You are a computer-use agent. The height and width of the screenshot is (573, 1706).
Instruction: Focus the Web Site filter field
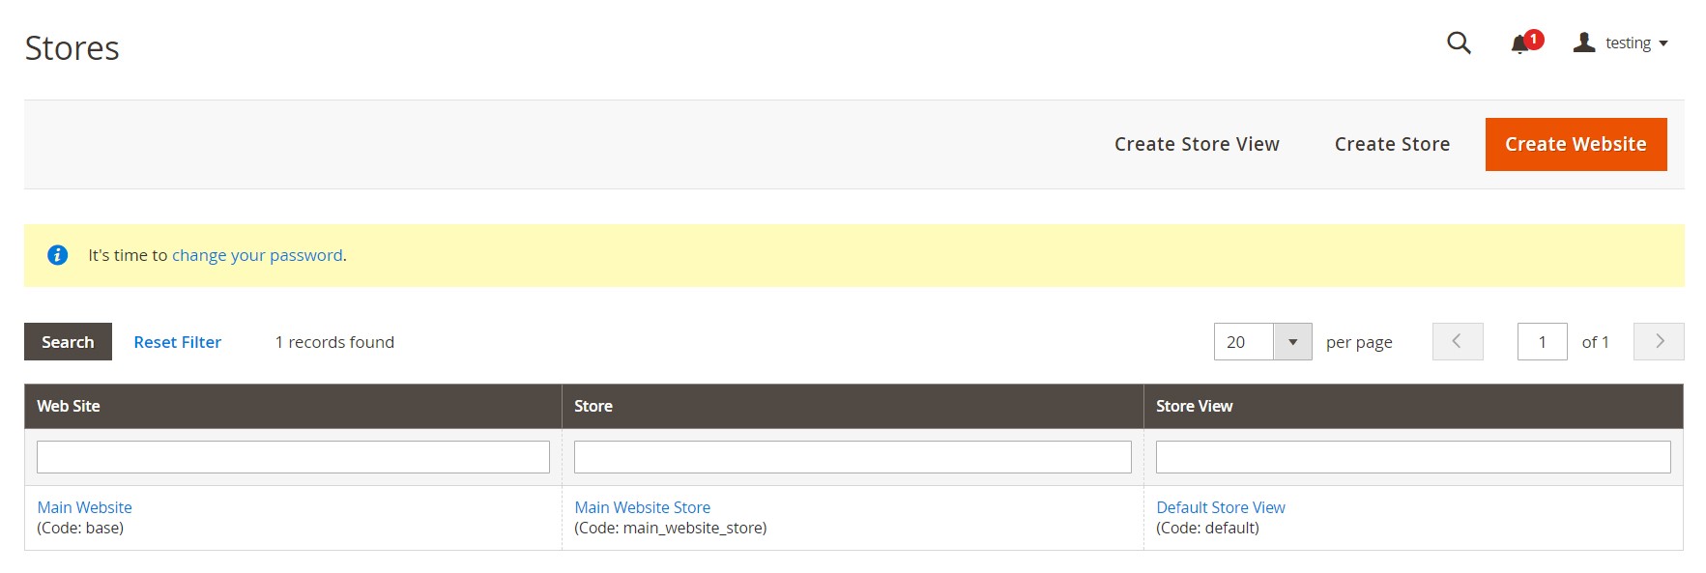coord(293,457)
